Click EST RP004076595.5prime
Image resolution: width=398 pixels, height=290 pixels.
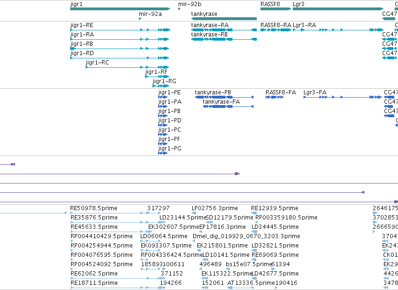(x=101, y=255)
